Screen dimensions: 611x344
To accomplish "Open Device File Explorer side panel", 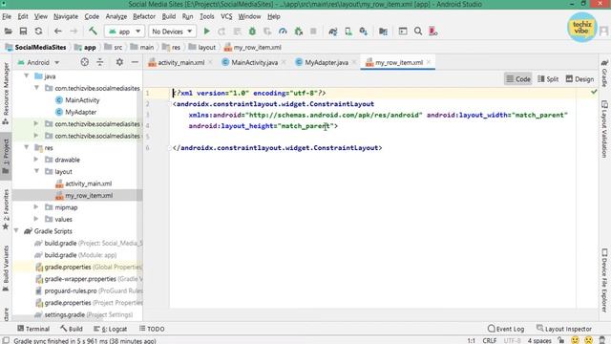I will point(604,280).
